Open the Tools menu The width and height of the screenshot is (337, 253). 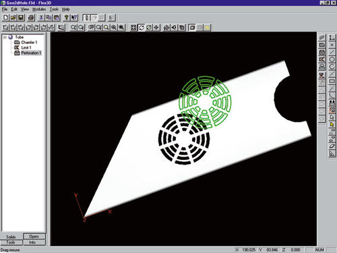click(x=54, y=9)
